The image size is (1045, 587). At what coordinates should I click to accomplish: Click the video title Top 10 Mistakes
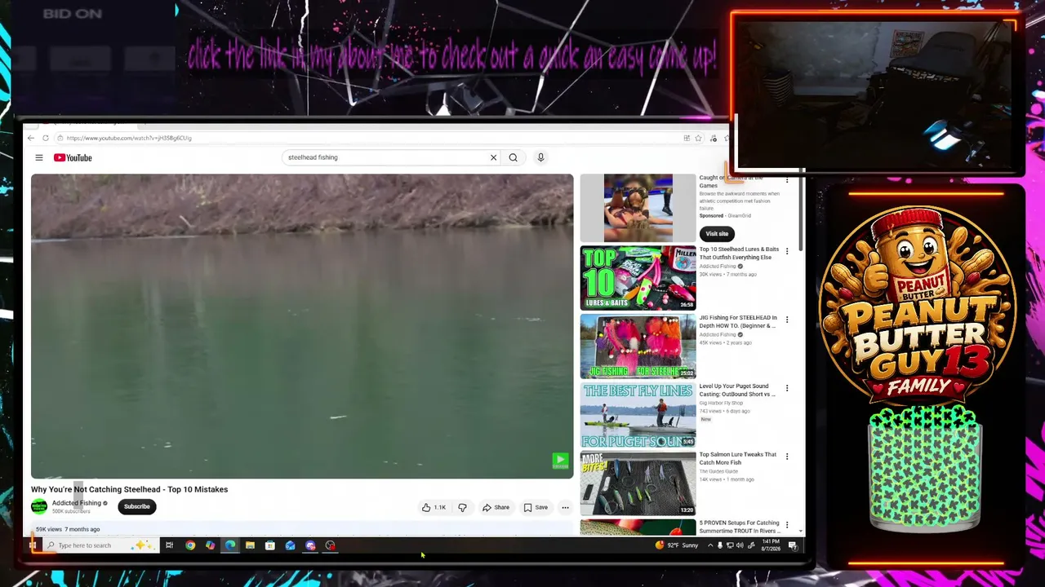(129, 489)
